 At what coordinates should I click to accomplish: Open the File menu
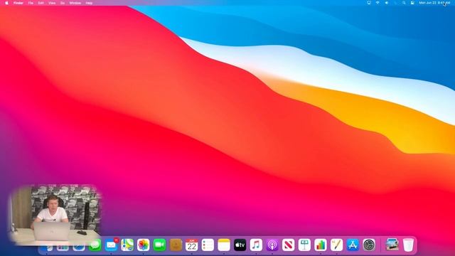(x=31, y=3)
